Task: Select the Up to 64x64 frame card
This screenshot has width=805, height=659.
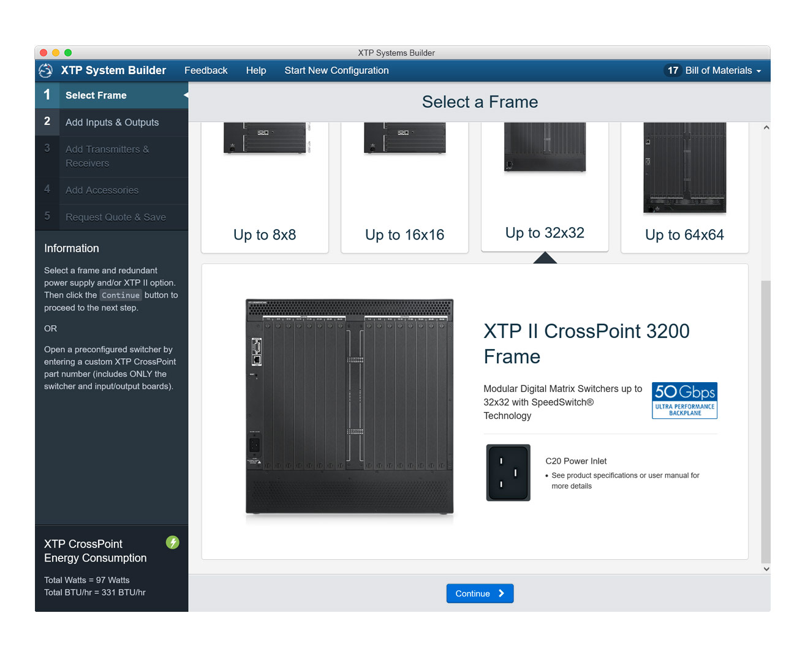Action: coord(684,187)
